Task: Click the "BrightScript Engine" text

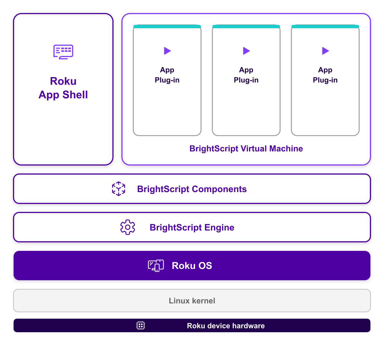Action: 192,227
